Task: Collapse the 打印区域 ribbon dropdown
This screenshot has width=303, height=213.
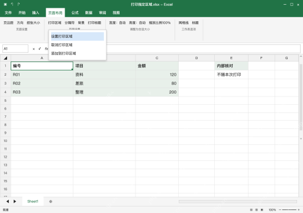Action: tap(54, 23)
